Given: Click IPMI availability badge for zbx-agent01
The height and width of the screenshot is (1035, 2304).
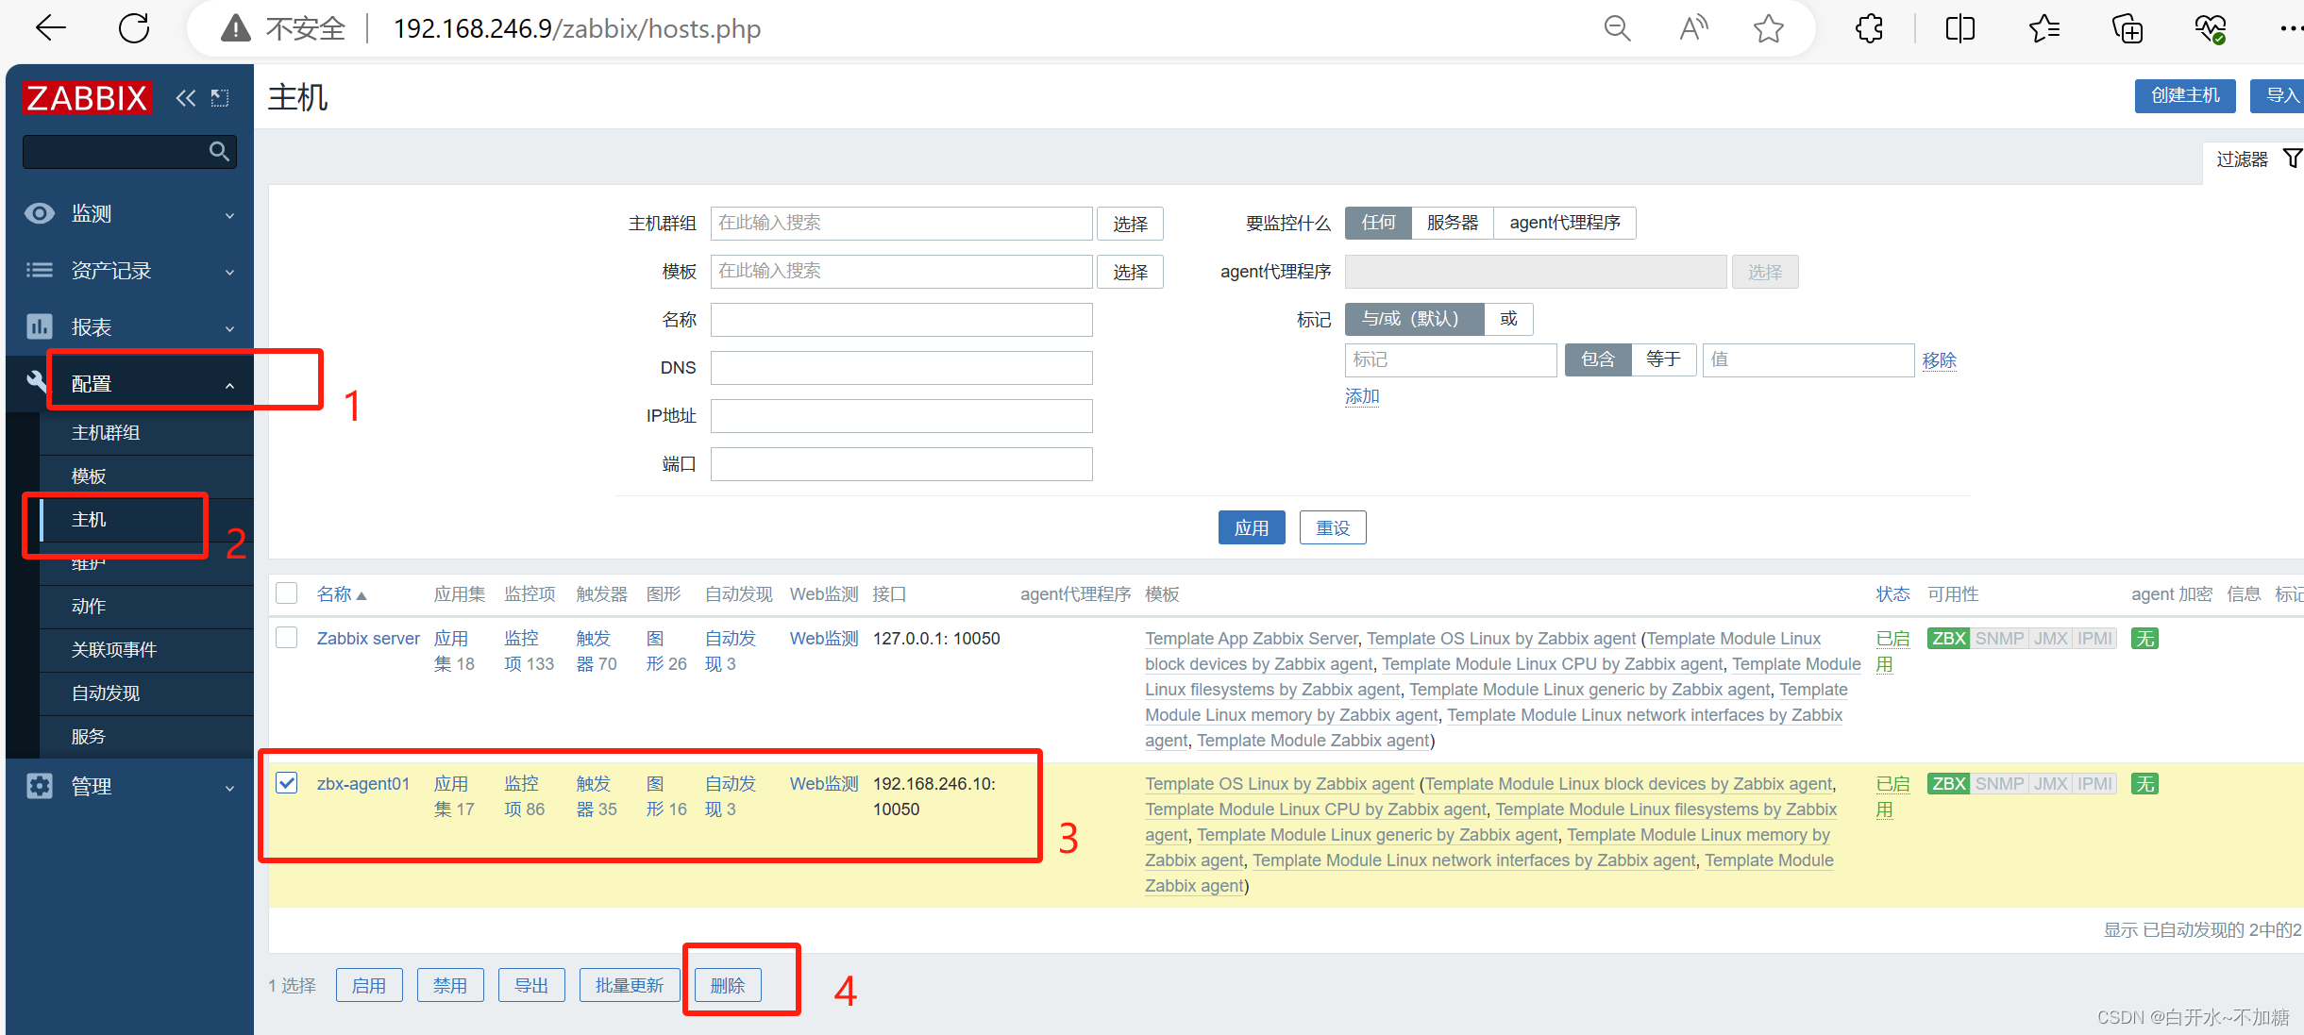Looking at the screenshot, I should click(2094, 784).
